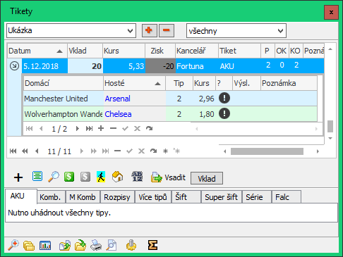343x257 pixels.
Task: Sort by Datum column header
Action: pos(37,51)
